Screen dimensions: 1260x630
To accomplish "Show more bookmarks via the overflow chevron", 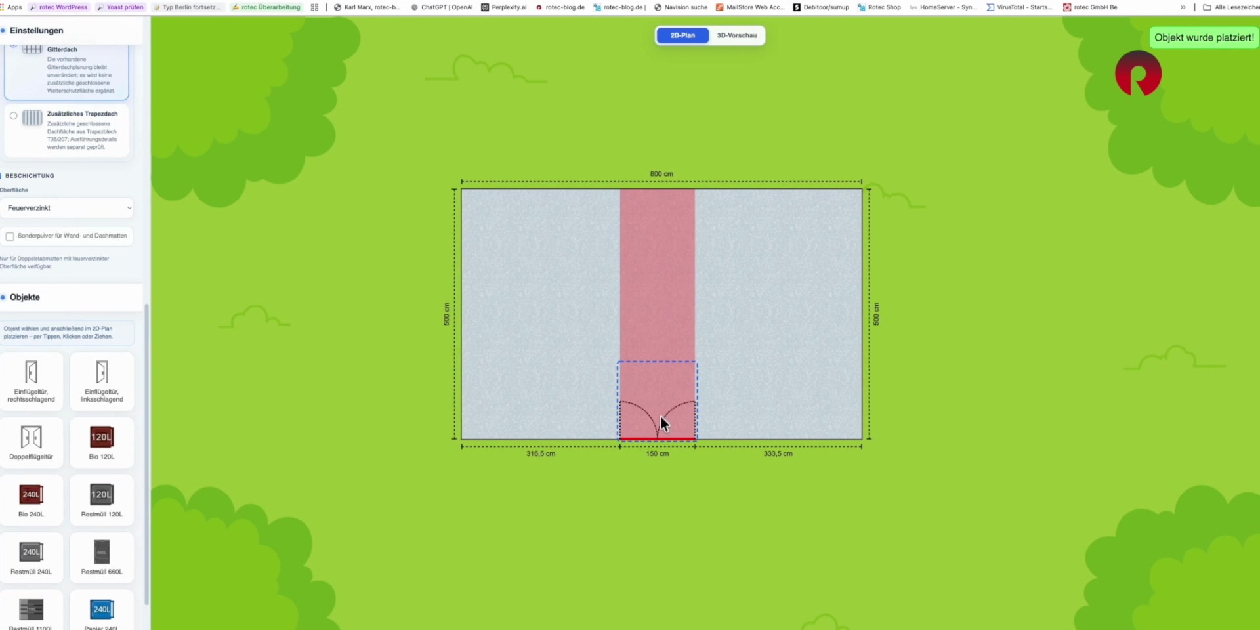I will [x=1183, y=7].
